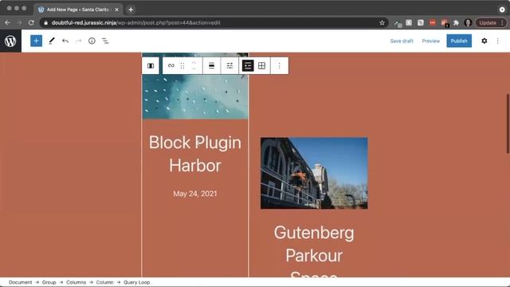Screen dimensions: 510x287
Task: Reload the browser page
Action: tap(31, 23)
